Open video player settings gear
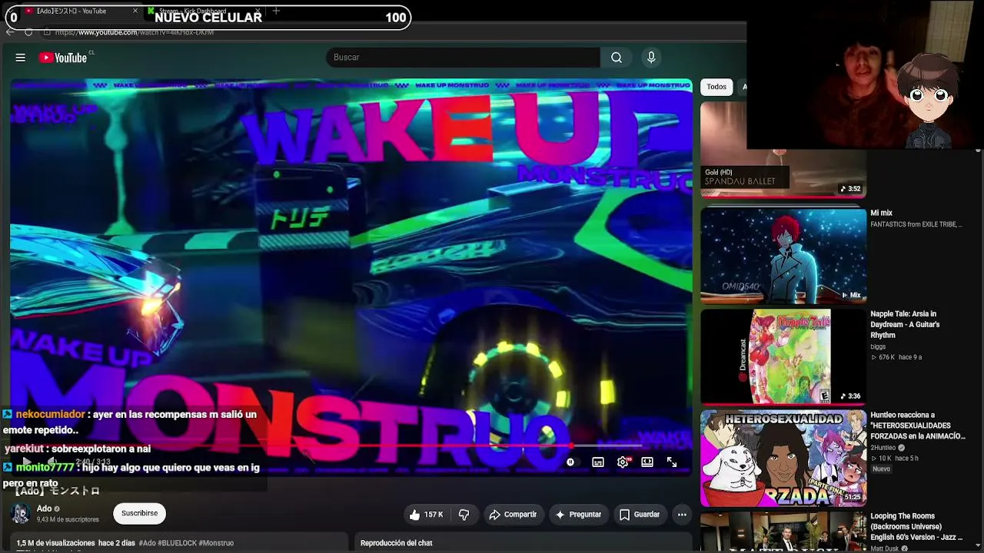The image size is (984, 553). [x=623, y=462]
